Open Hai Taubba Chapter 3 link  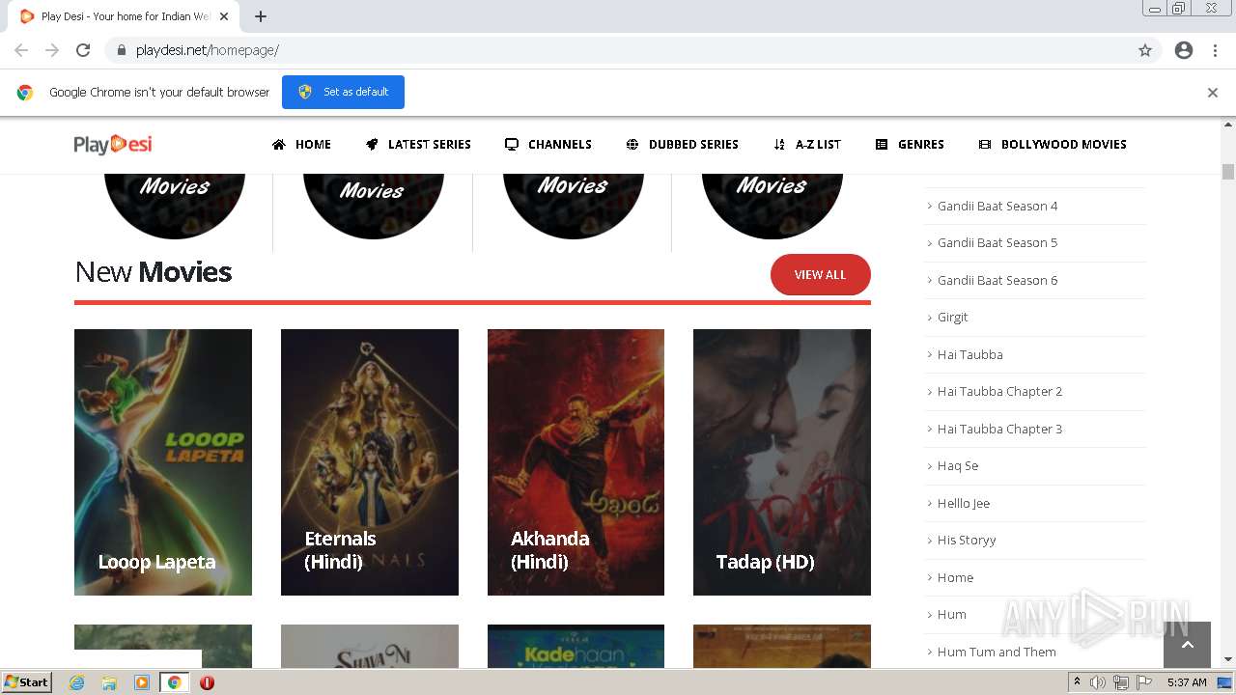[999, 429]
